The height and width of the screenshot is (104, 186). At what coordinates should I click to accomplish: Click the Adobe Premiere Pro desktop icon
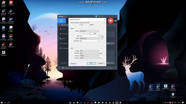pos(173,87)
